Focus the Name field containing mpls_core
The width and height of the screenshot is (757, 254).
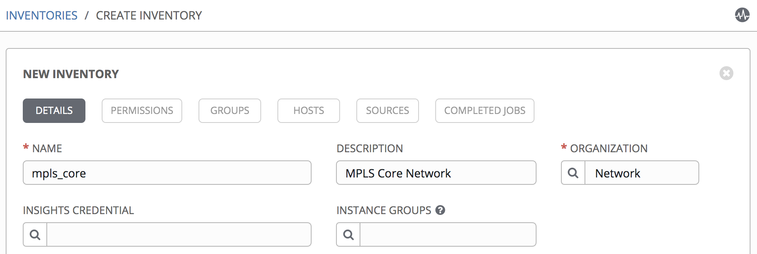point(167,173)
